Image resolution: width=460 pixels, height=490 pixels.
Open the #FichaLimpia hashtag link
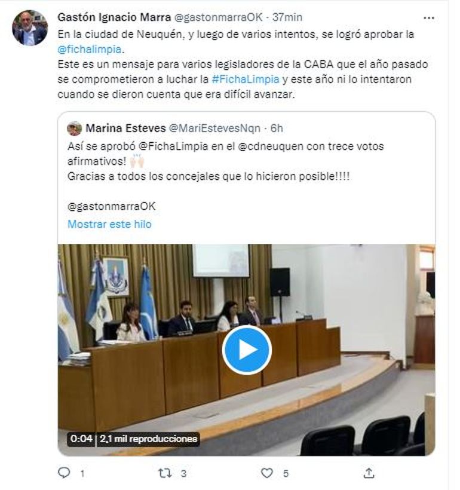pyautogui.click(x=246, y=79)
